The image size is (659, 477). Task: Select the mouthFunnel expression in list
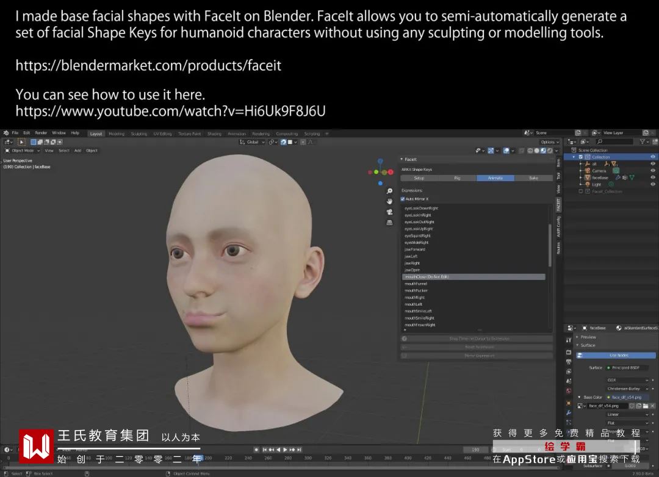(x=474, y=284)
